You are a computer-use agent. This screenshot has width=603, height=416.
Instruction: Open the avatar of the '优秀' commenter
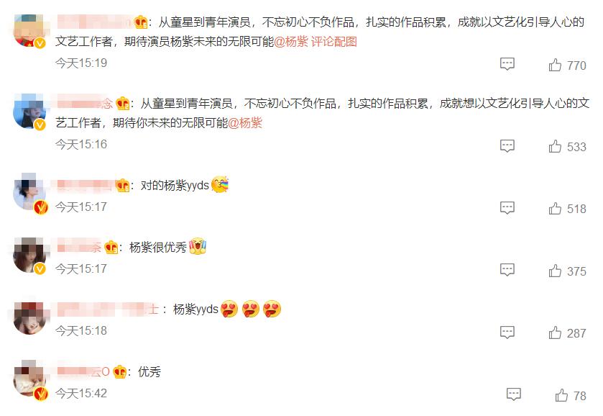click(29, 379)
